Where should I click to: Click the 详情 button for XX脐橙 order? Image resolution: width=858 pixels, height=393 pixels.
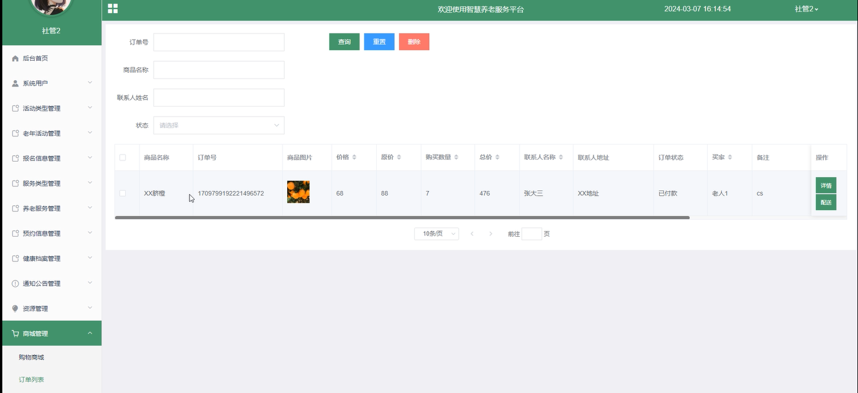click(x=826, y=185)
